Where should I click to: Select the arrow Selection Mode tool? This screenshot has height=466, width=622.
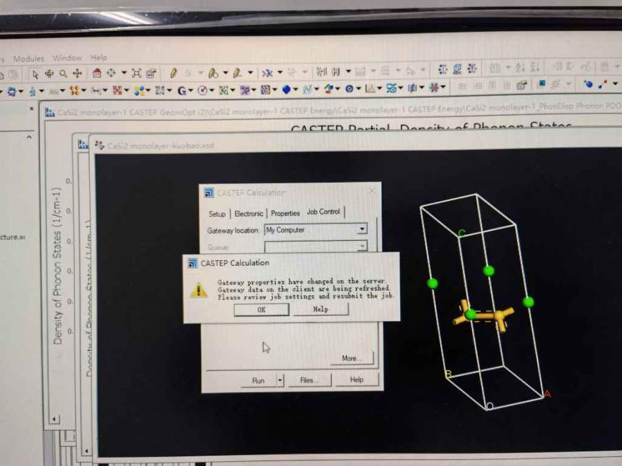tap(35, 74)
